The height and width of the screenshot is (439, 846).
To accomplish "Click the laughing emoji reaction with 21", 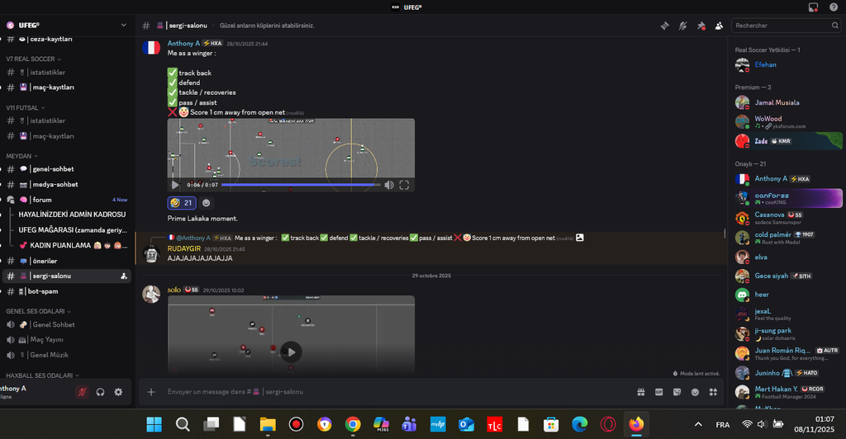I will [x=182, y=203].
